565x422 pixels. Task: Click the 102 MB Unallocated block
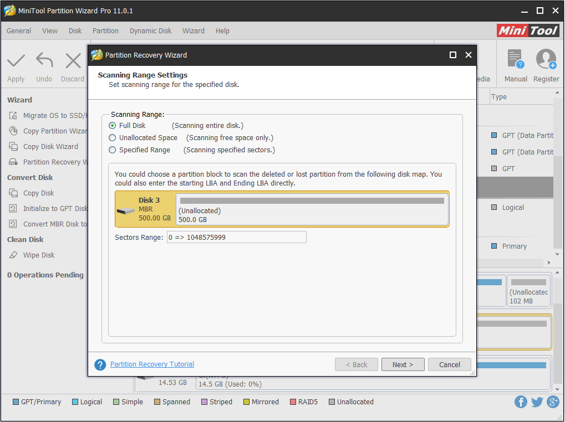[528, 291]
